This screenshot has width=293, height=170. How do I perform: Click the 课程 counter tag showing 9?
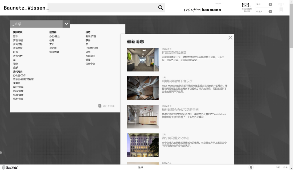click(270, 4)
